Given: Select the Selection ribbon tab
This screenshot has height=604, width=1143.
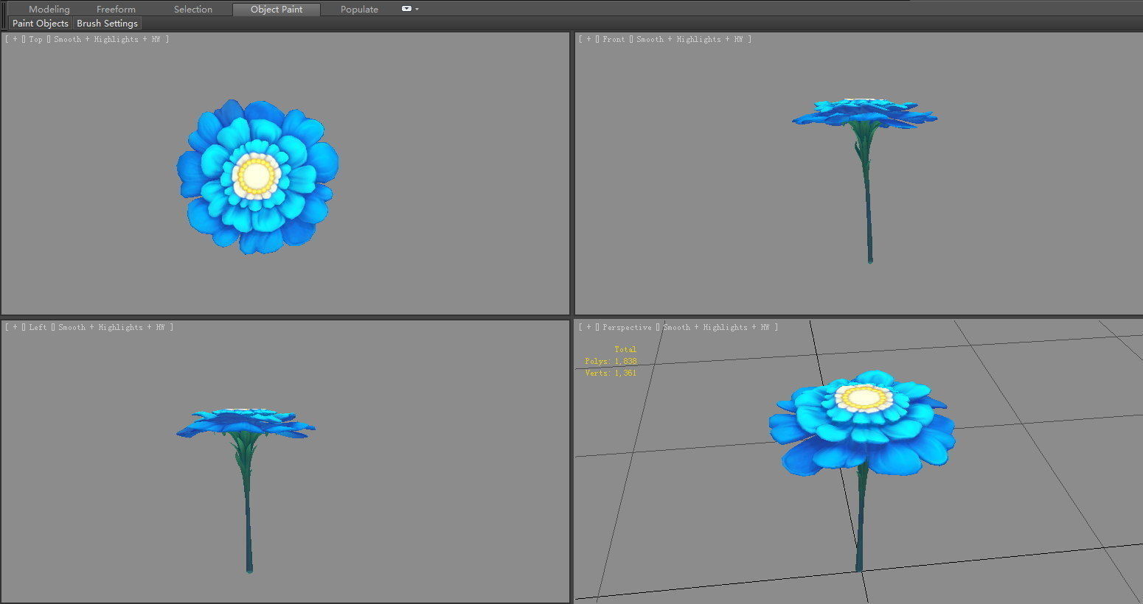Looking at the screenshot, I should point(193,10).
